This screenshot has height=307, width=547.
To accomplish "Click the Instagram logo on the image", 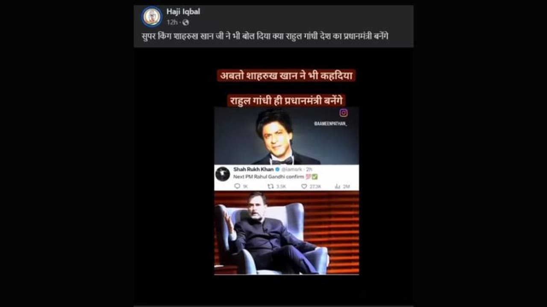I will point(344,113).
